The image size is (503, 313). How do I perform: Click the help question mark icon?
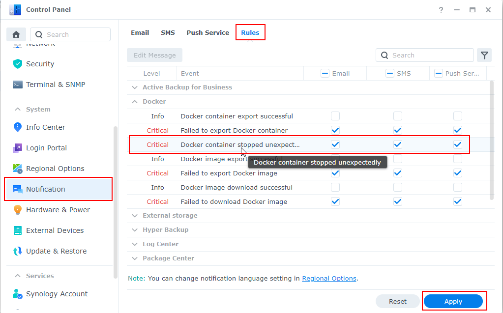pyautogui.click(x=441, y=10)
